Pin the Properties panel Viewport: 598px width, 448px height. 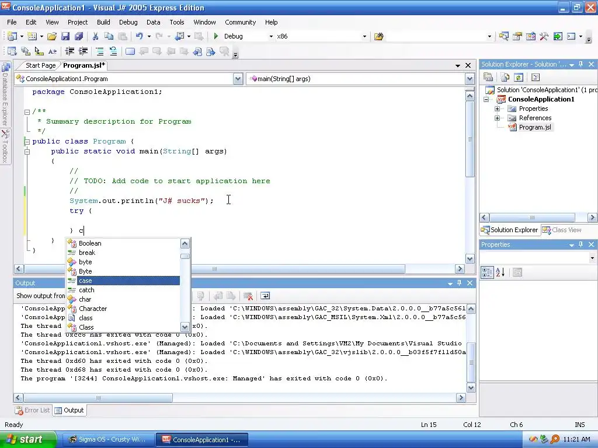[581, 244]
